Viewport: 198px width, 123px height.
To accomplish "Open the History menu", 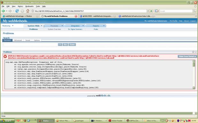I will tap(20, 6).
